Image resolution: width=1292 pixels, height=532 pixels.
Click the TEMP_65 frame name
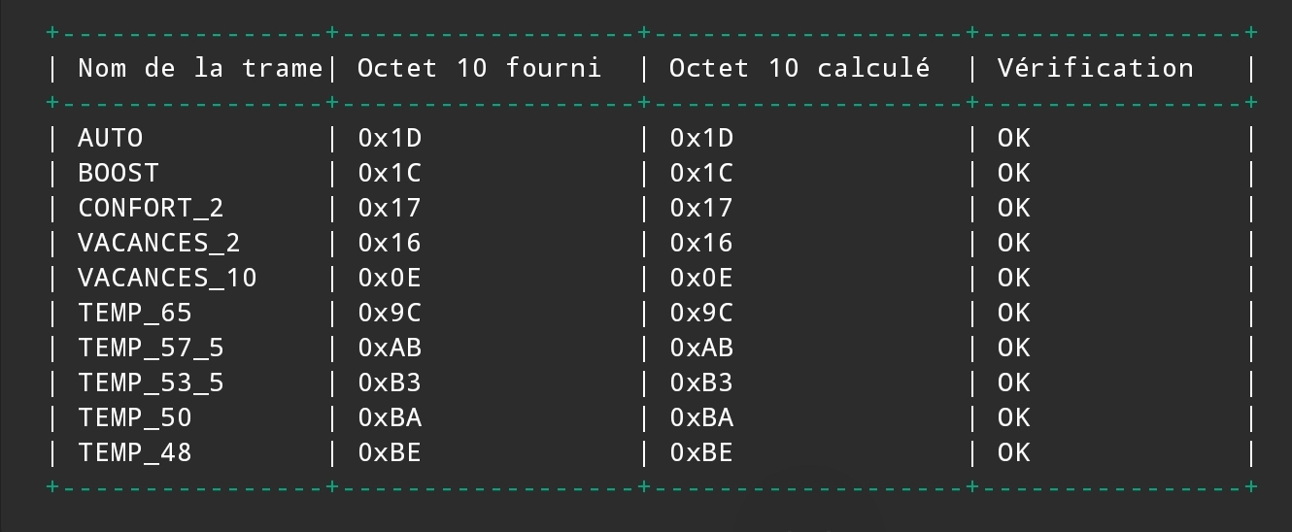(134, 313)
